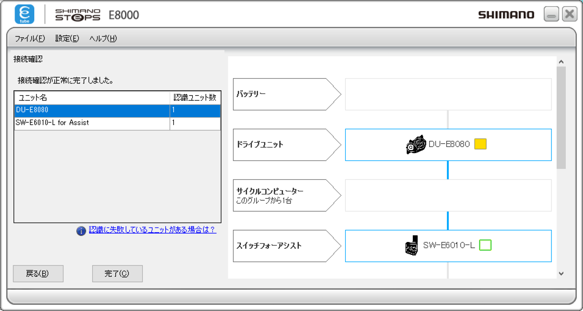Viewport: 583px width, 311px height.
Task: Click the ユニット名 column header
Action: pos(91,98)
